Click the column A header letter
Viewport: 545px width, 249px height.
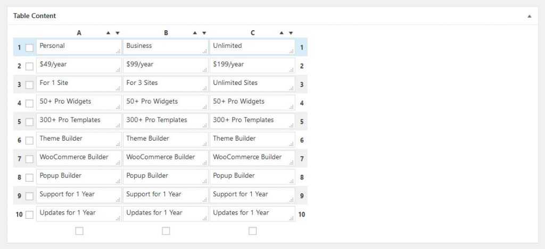(x=79, y=33)
